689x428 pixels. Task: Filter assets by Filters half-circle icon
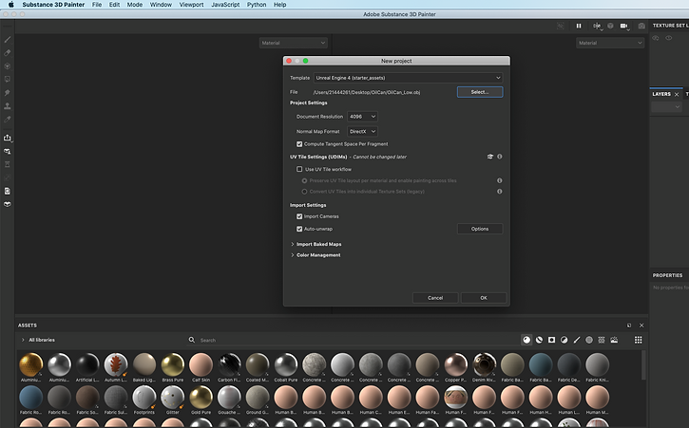pos(565,340)
